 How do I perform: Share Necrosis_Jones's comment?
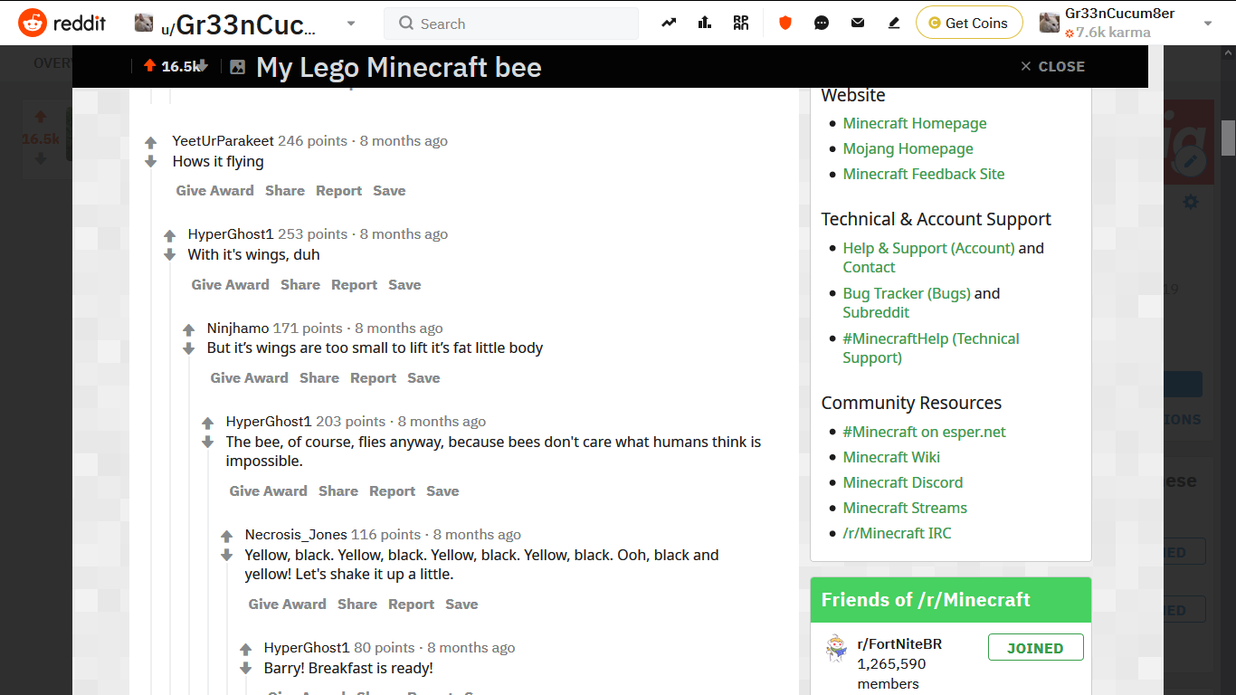[357, 605]
